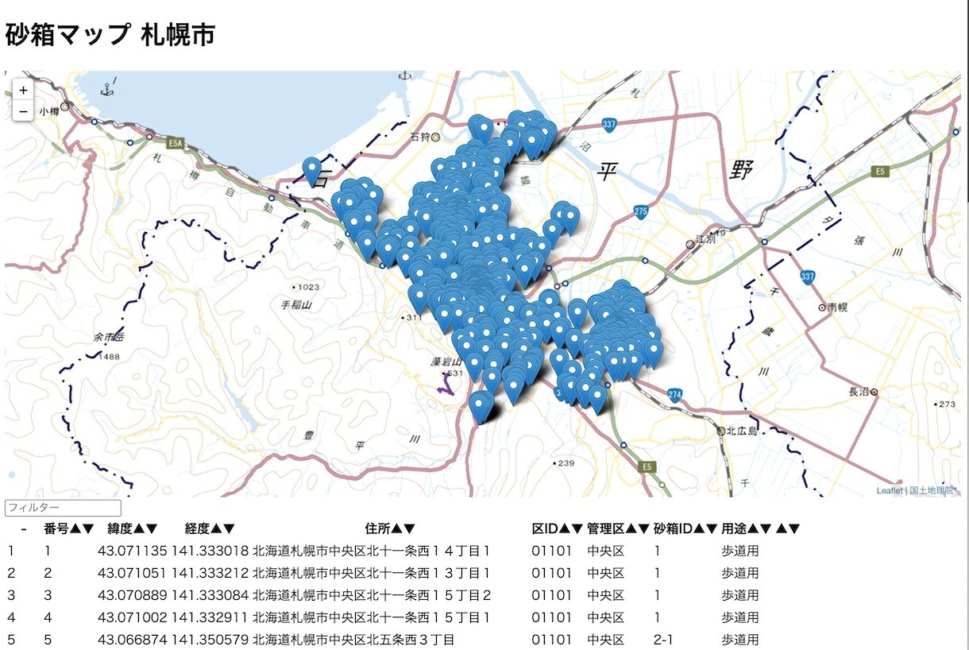Click the 砂箱マップ 札幌市 page heading

tap(110, 35)
